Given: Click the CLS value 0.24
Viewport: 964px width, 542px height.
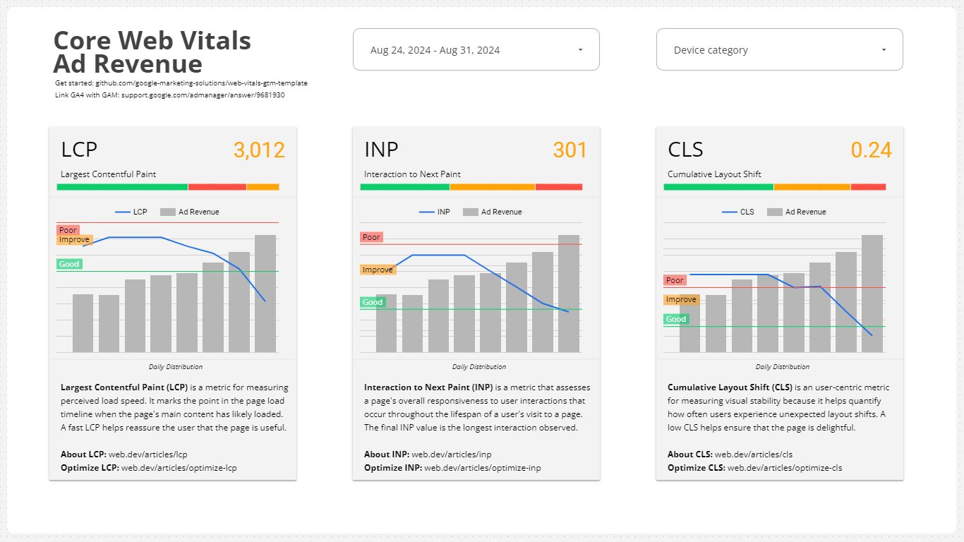Looking at the screenshot, I should pos(872,150).
